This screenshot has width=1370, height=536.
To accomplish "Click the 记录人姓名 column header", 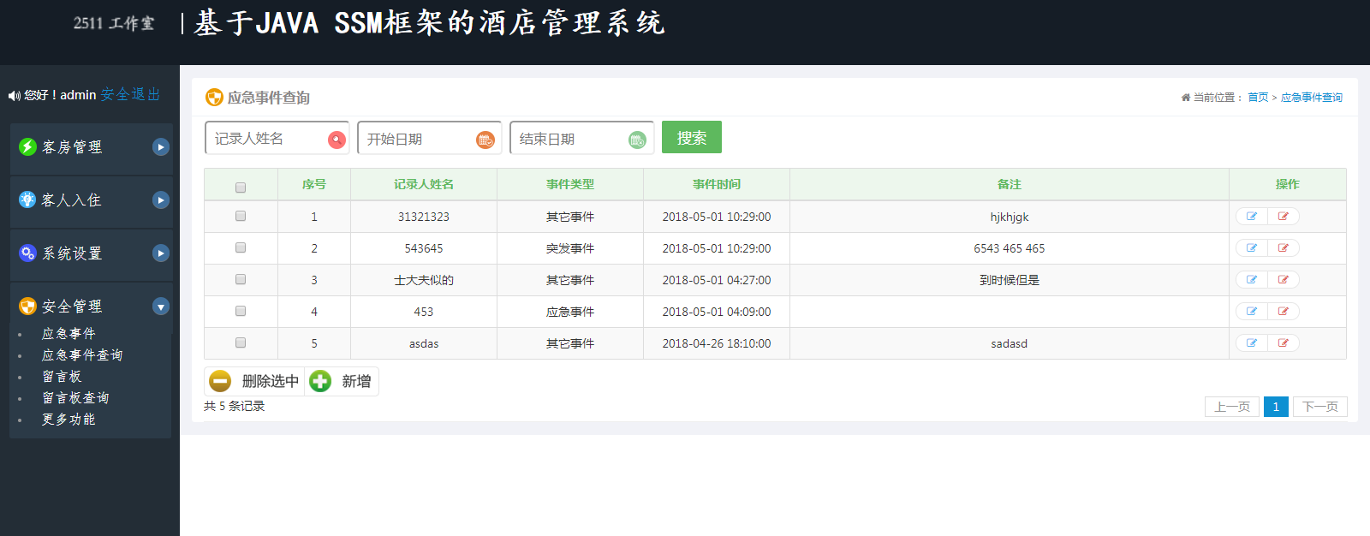I will click(424, 184).
